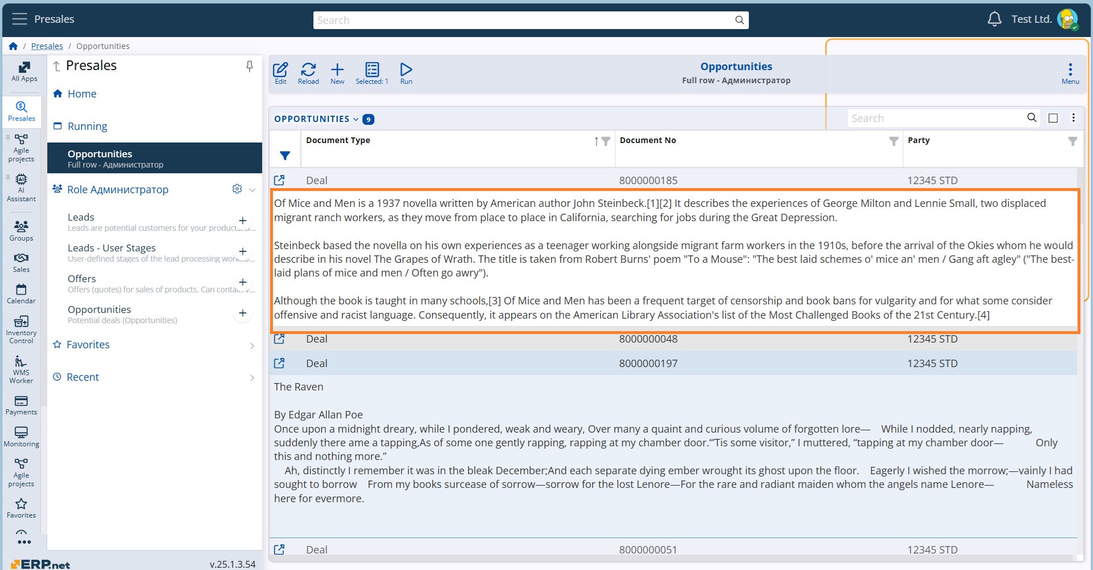
Task: Open the Sales app
Action: (x=21, y=263)
